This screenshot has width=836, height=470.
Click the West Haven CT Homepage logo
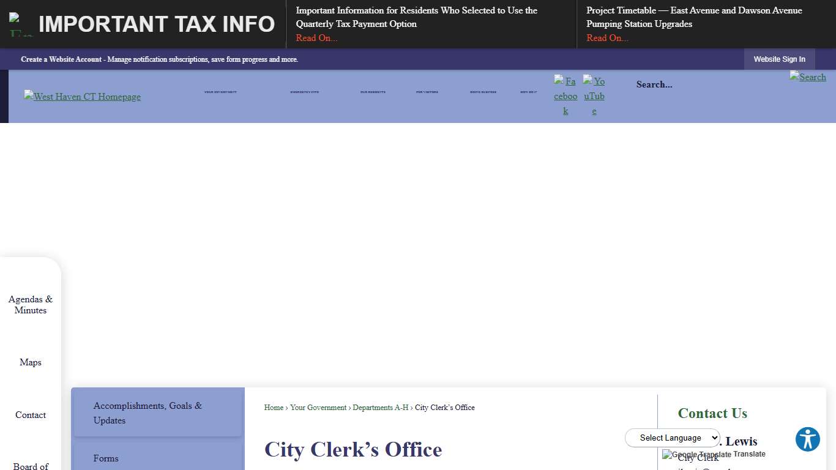click(83, 97)
